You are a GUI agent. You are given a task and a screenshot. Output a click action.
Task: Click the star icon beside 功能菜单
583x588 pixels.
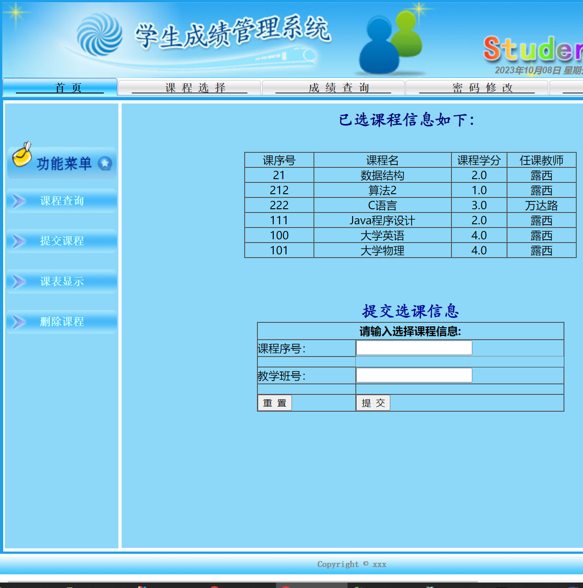pyautogui.click(x=105, y=163)
